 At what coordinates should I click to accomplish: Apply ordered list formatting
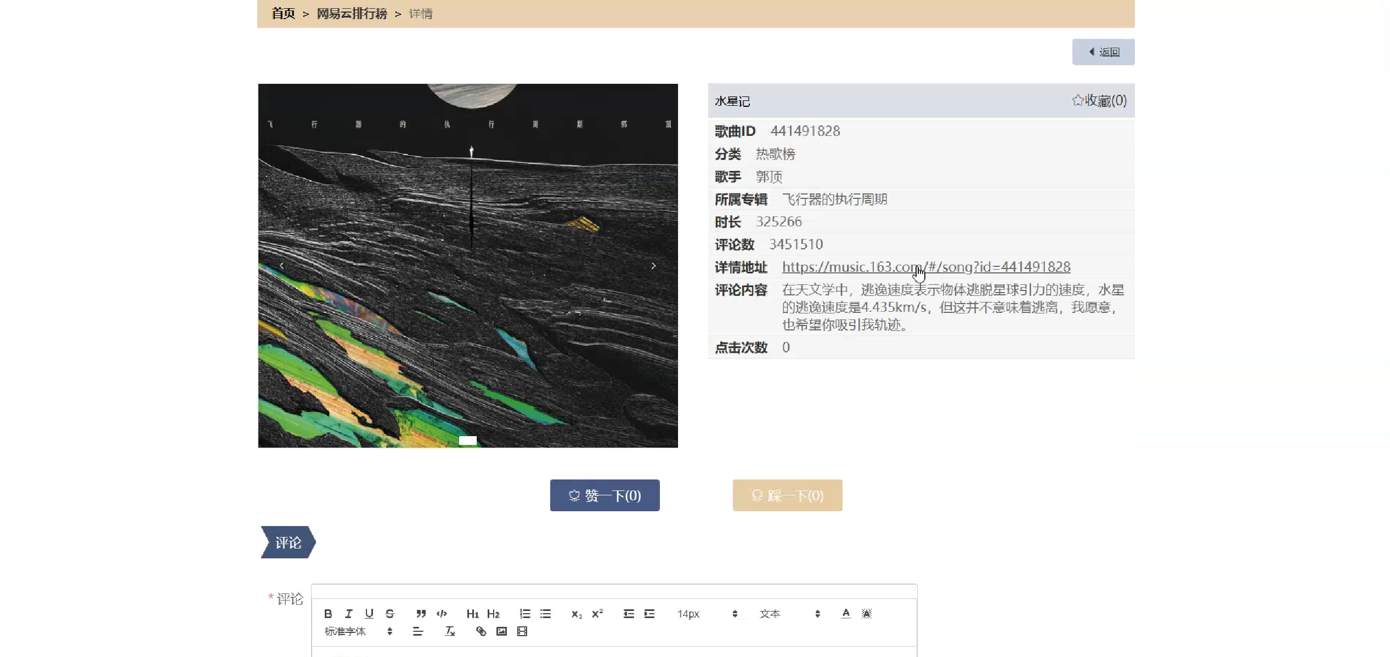pos(525,614)
